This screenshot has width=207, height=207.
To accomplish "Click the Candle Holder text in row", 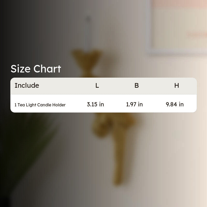I will (x=51, y=105).
